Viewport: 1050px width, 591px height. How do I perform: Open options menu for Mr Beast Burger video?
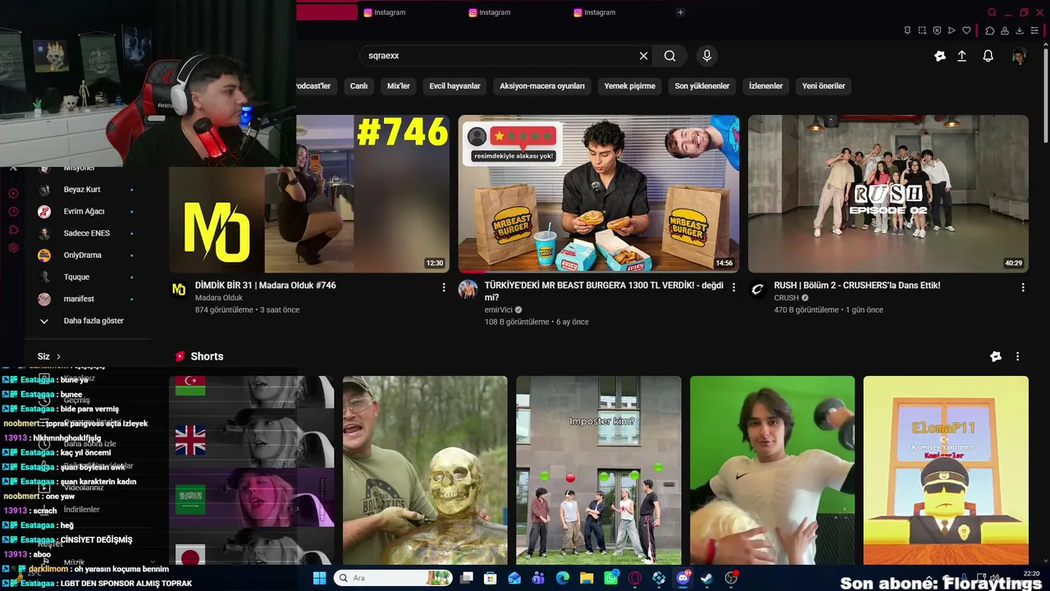[734, 287]
